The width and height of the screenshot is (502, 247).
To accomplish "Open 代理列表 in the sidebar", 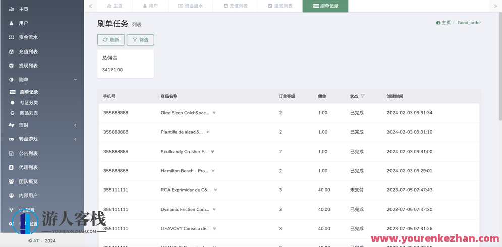I will point(28,168).
